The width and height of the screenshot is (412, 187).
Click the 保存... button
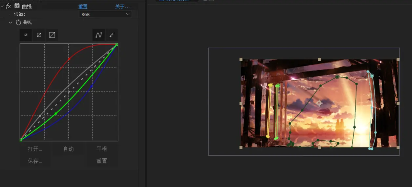35,161
